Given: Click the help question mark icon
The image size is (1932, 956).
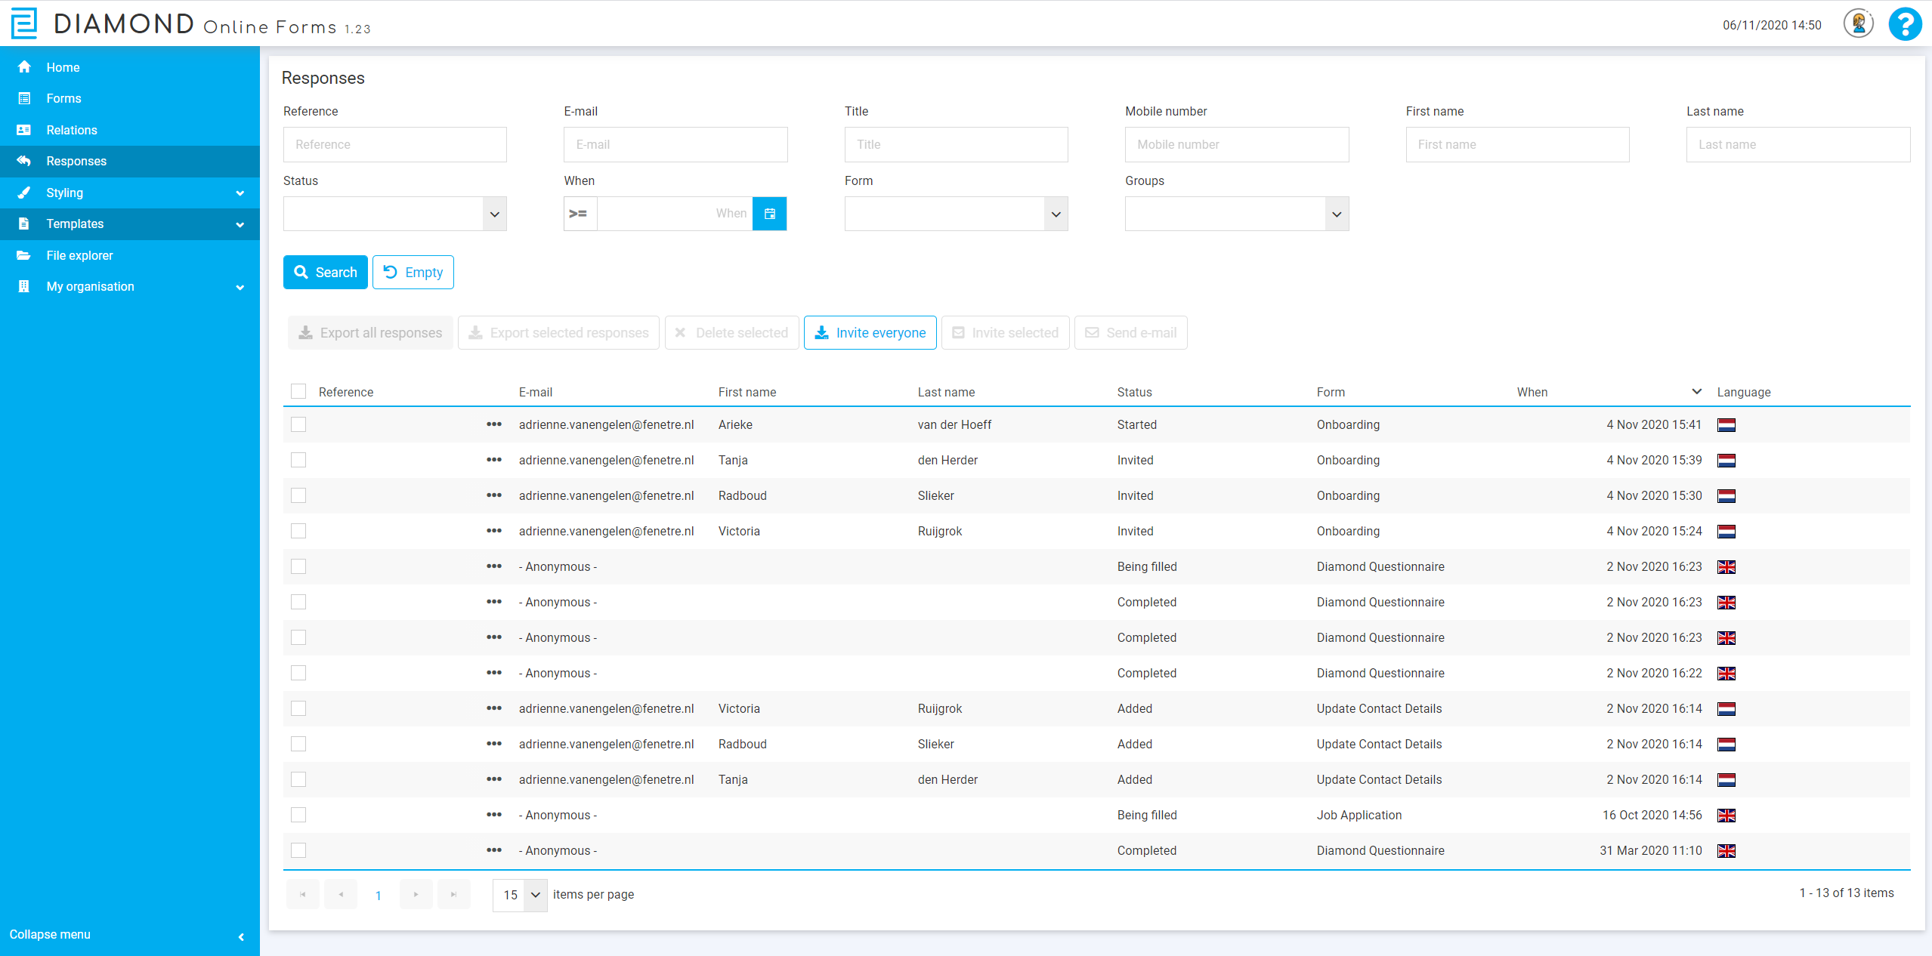Looking at the screenshot, I should (1905, 24).
